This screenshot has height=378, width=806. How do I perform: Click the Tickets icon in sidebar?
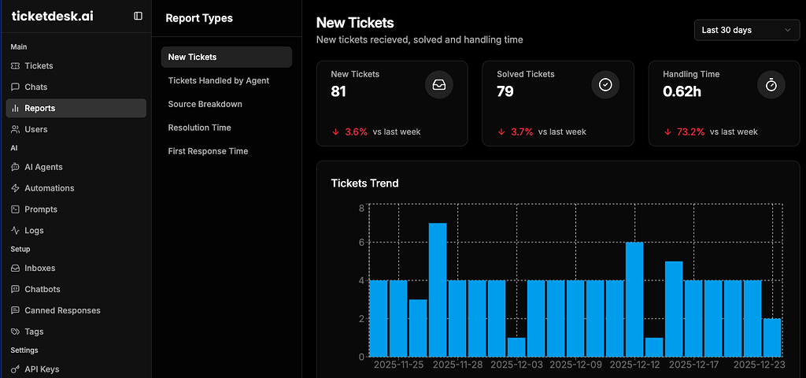tap(16, 66)
